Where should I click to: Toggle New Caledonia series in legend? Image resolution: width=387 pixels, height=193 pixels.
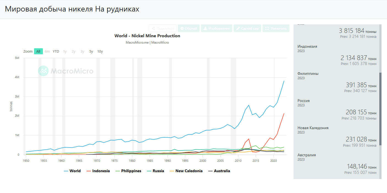click(x=186, y=171)
